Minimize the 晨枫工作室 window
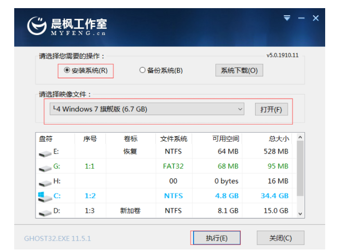Image resolution: width=346 pixels, height=252 pixels. 301,18
